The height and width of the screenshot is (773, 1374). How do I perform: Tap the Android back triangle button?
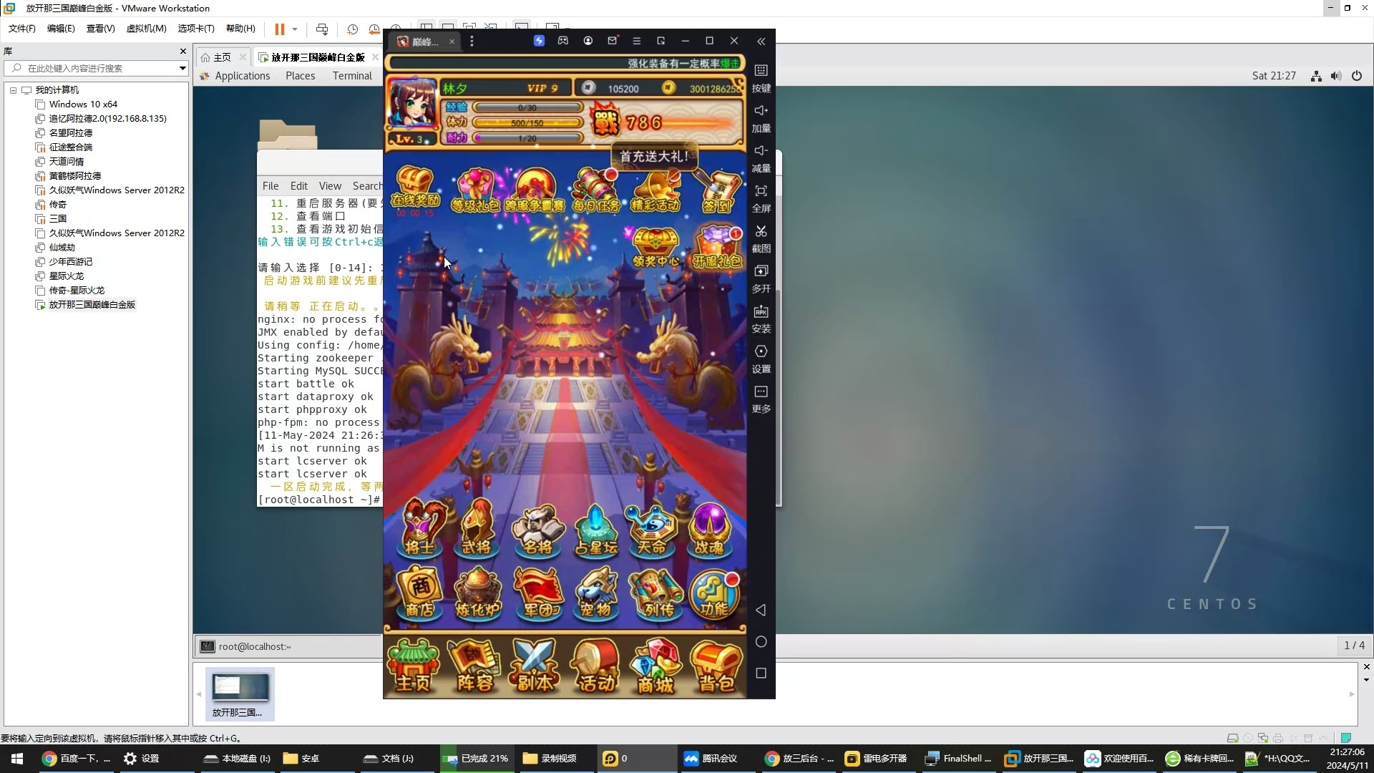pyautogui.click(x=761, y=610)
